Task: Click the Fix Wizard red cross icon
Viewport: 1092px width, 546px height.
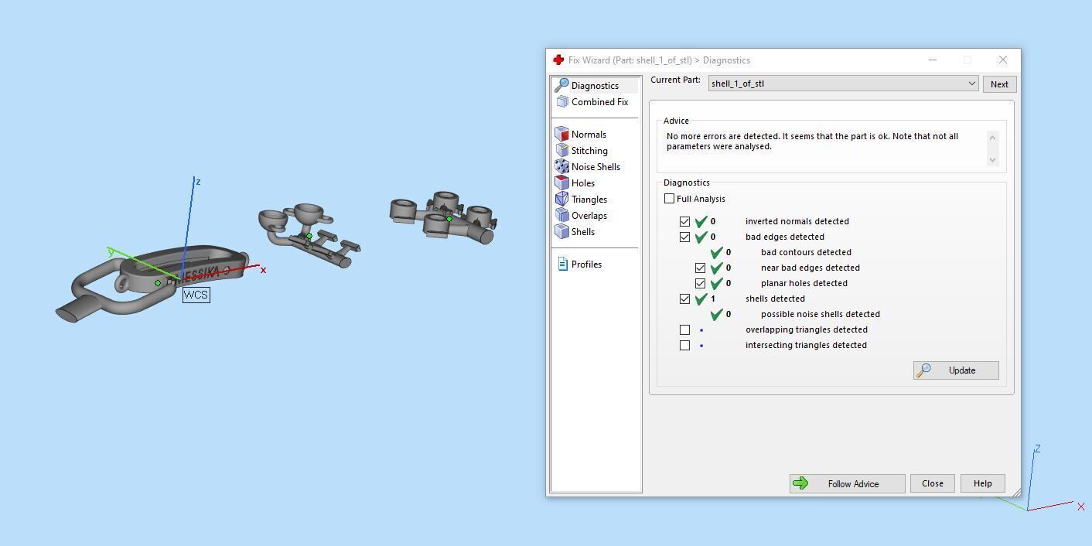Action: tap(558, 60)
